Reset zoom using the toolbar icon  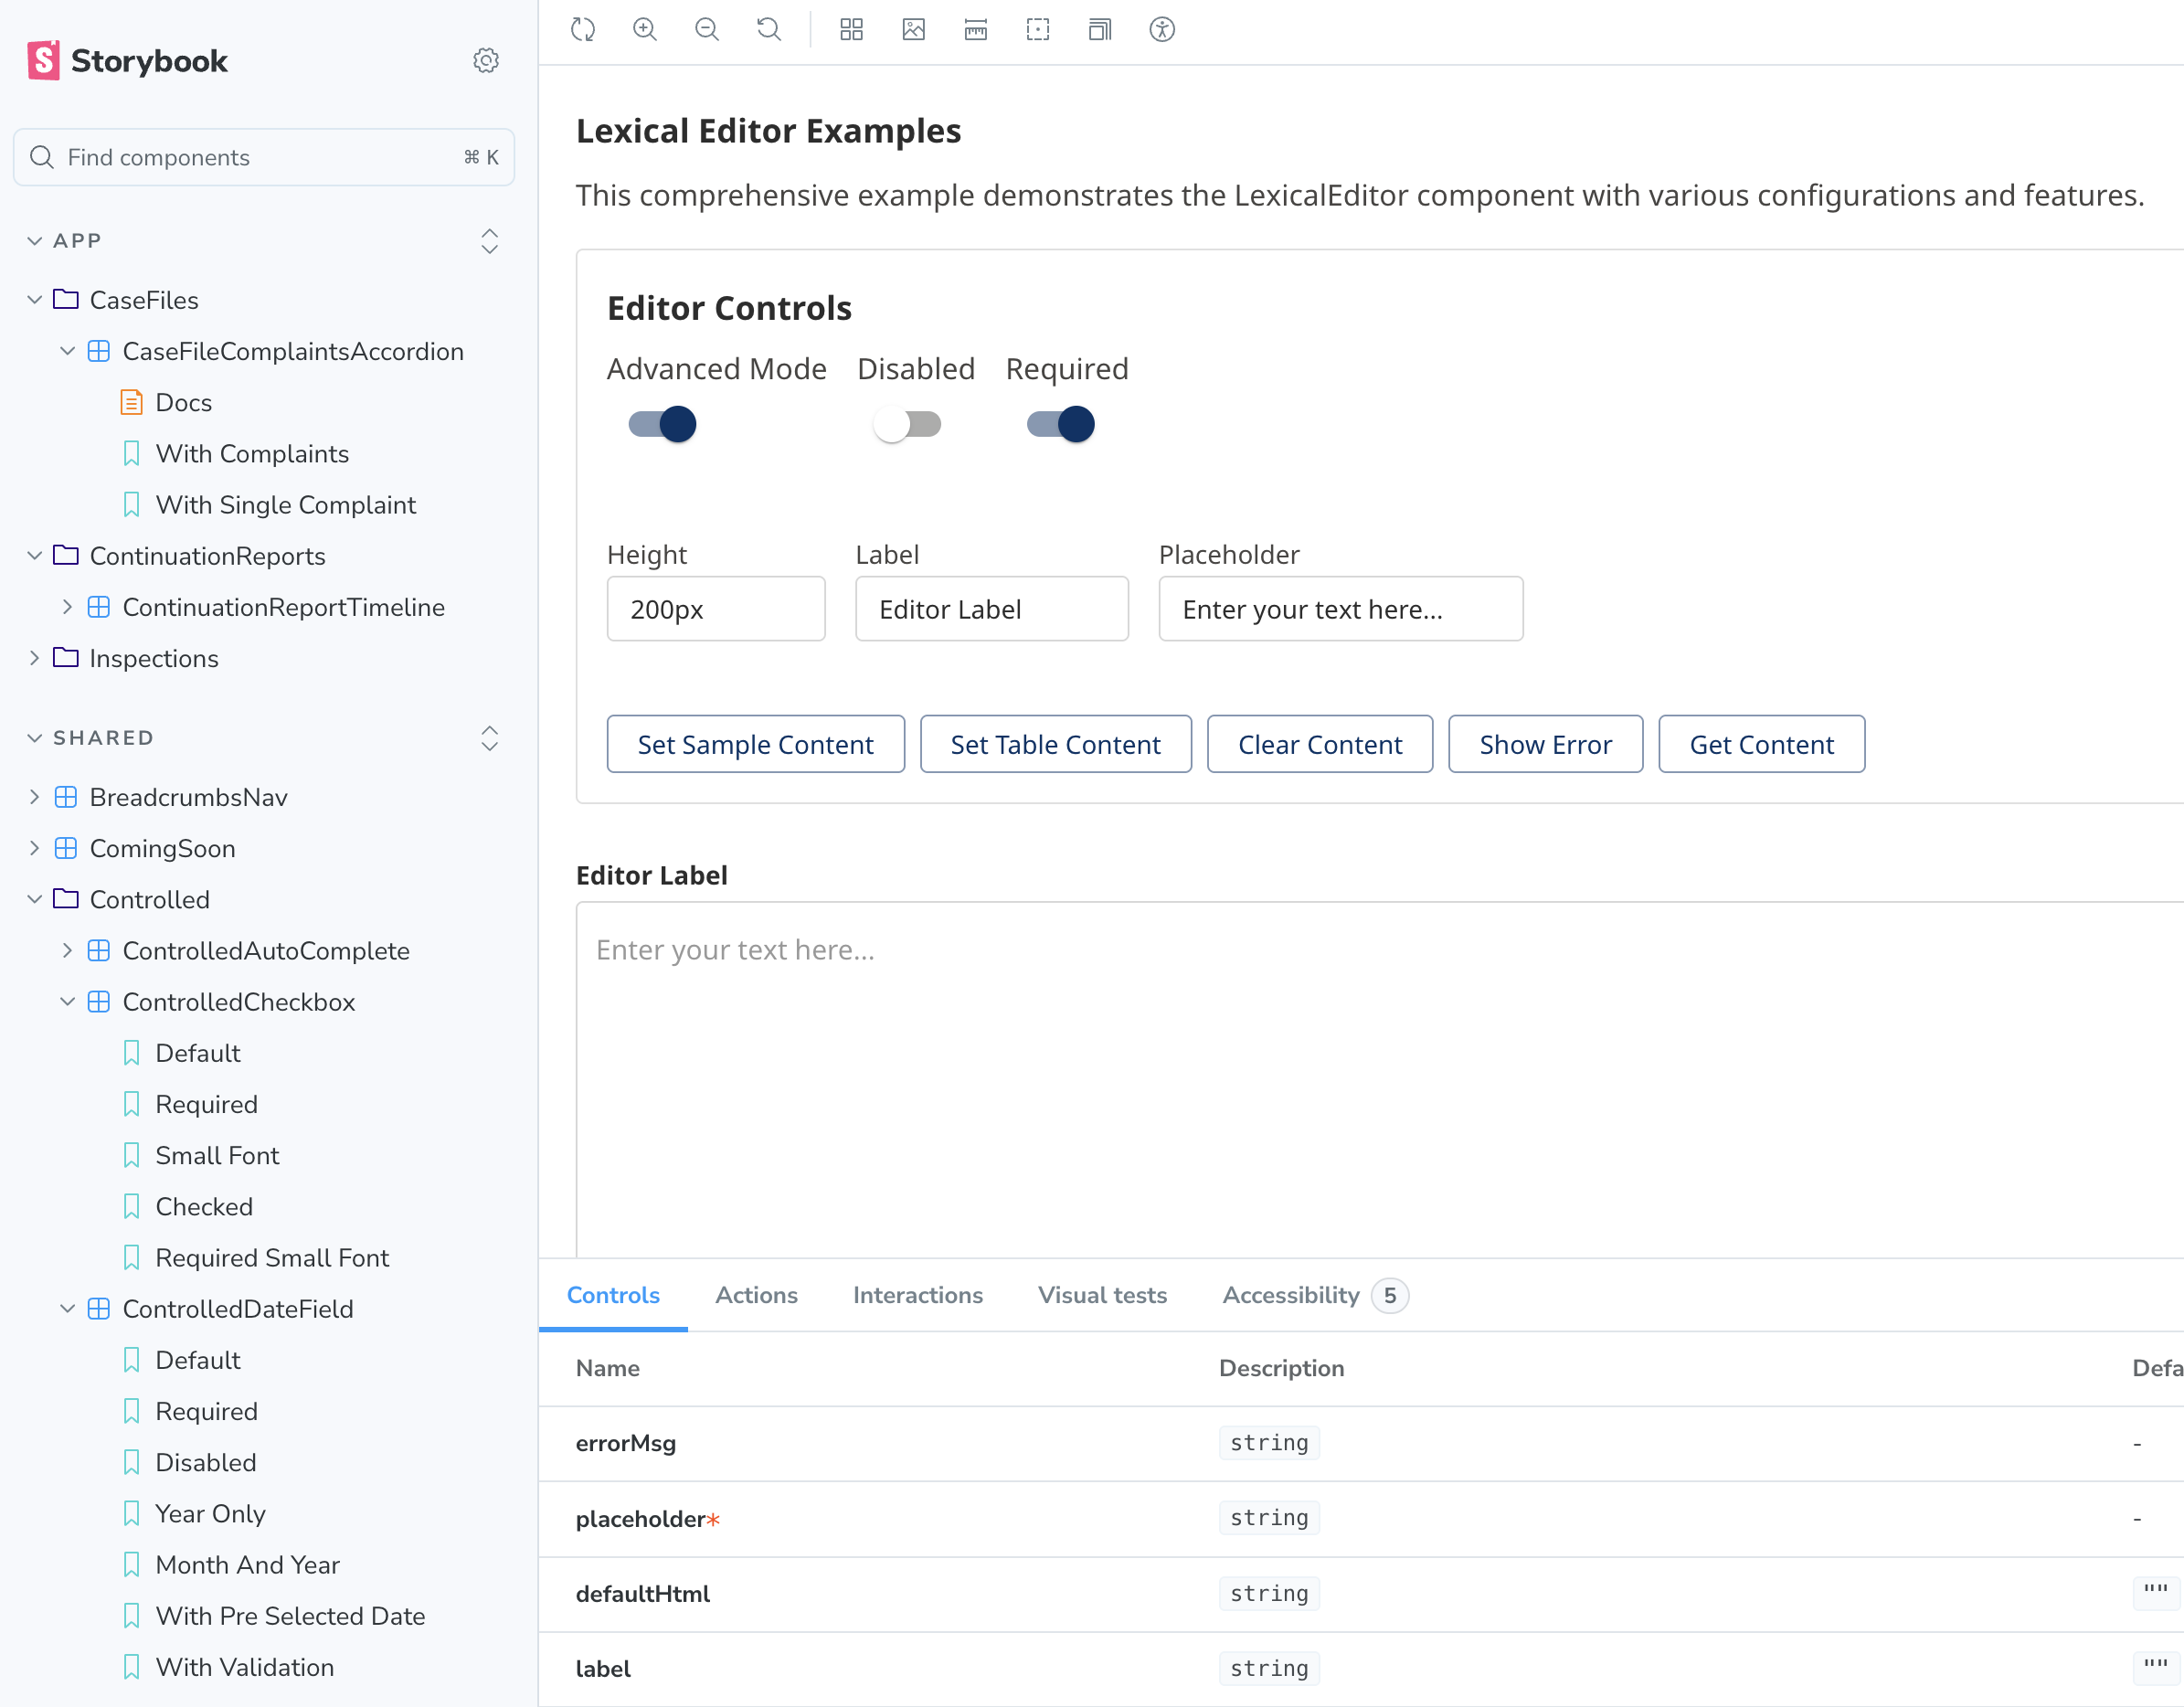[x=769, y=30]
